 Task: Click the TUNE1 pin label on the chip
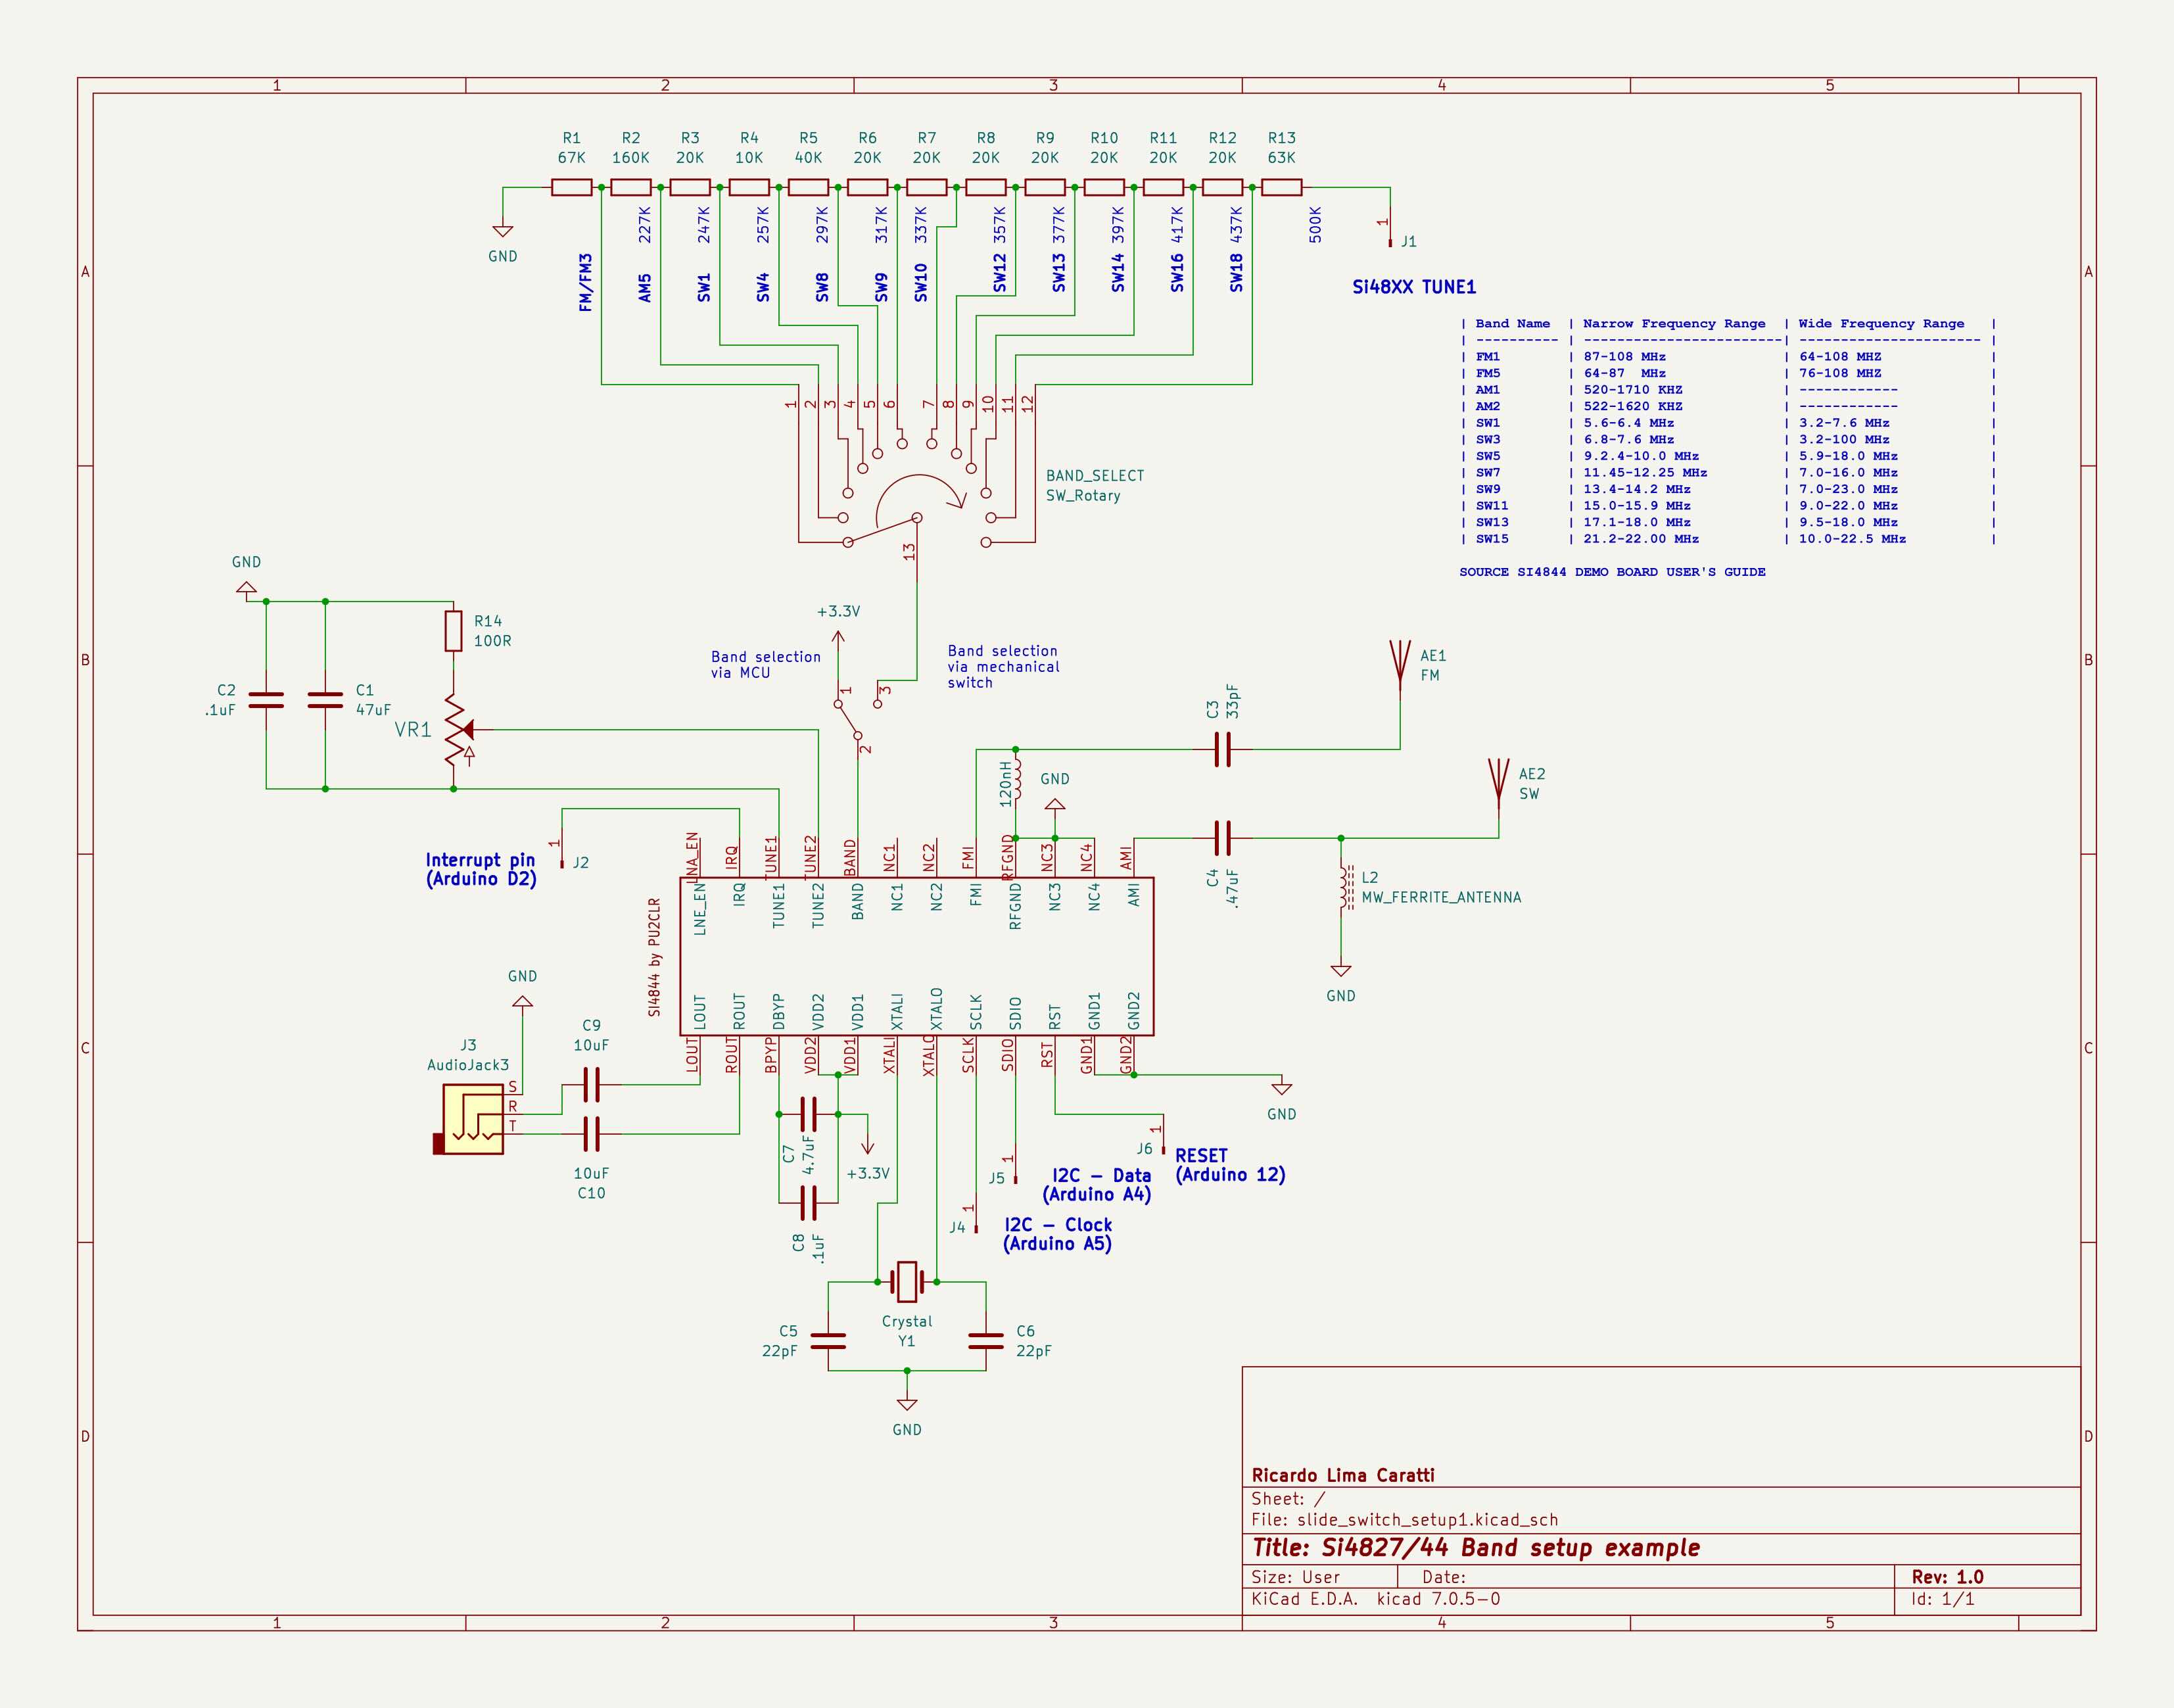(x=779, y=906)
